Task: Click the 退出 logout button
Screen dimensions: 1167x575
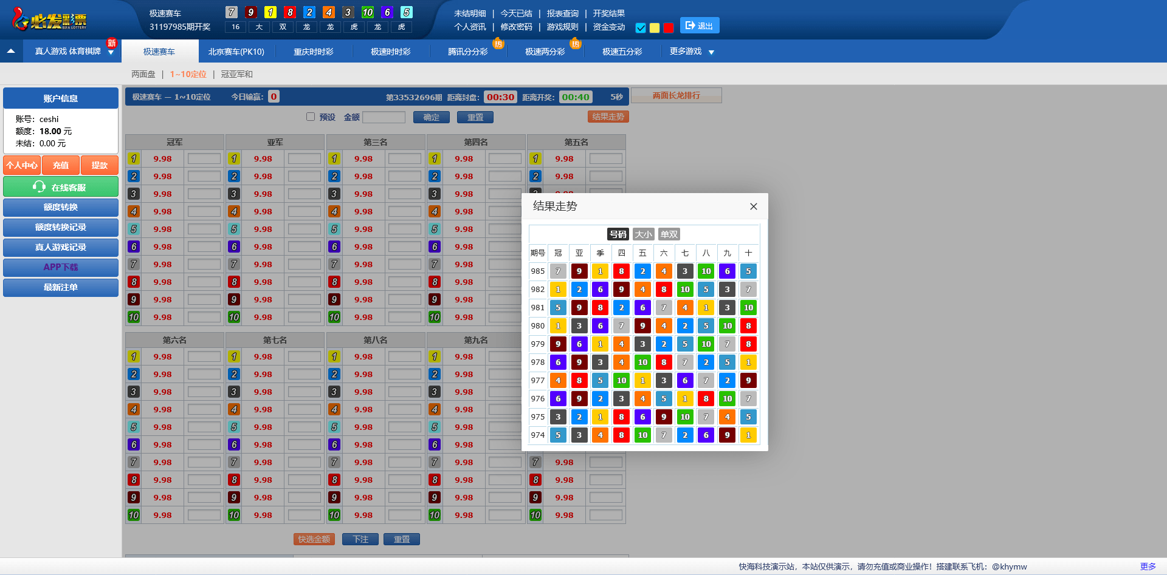Action: tap(699, 26)
